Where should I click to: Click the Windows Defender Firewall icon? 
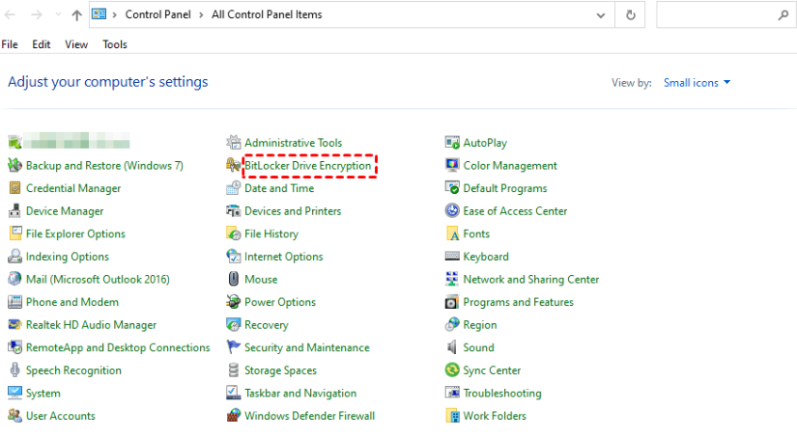click(x=233, y=416)
